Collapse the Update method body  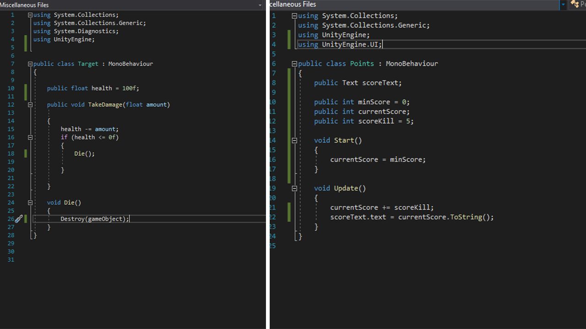click(294, 188)
